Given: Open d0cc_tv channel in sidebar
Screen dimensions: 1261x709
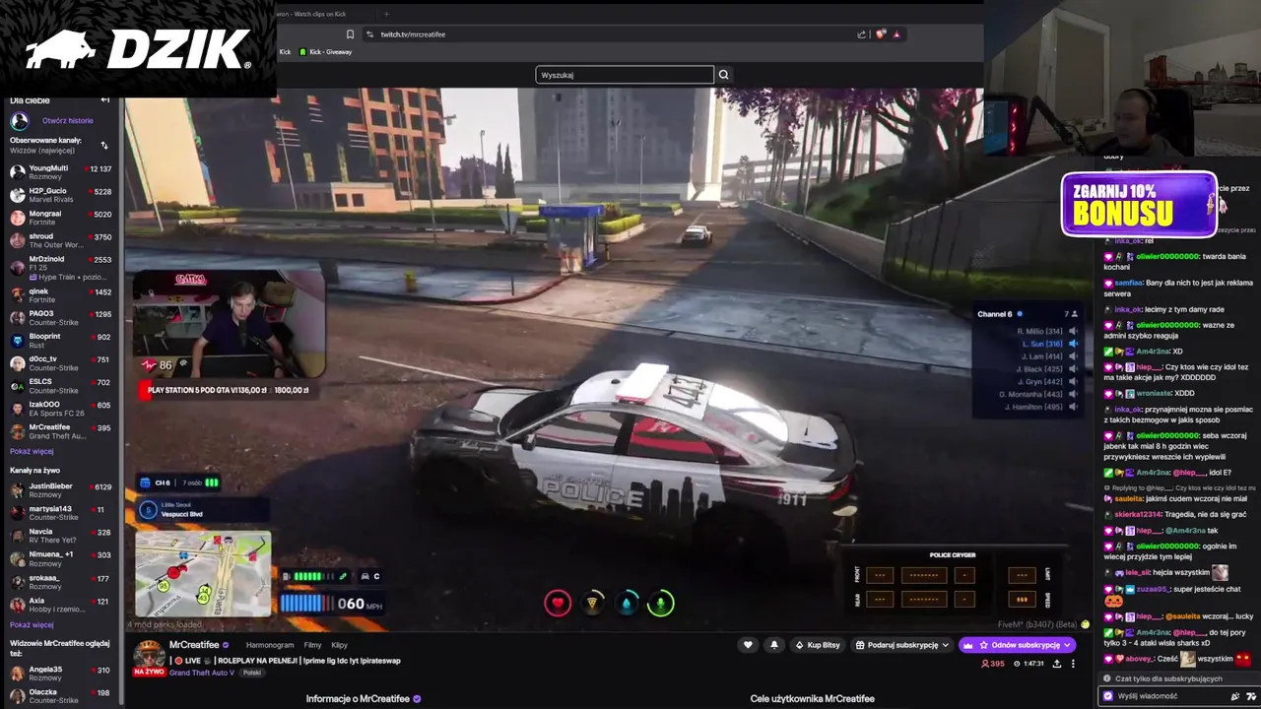Looking at the screenshot, I should coord(61,363).
